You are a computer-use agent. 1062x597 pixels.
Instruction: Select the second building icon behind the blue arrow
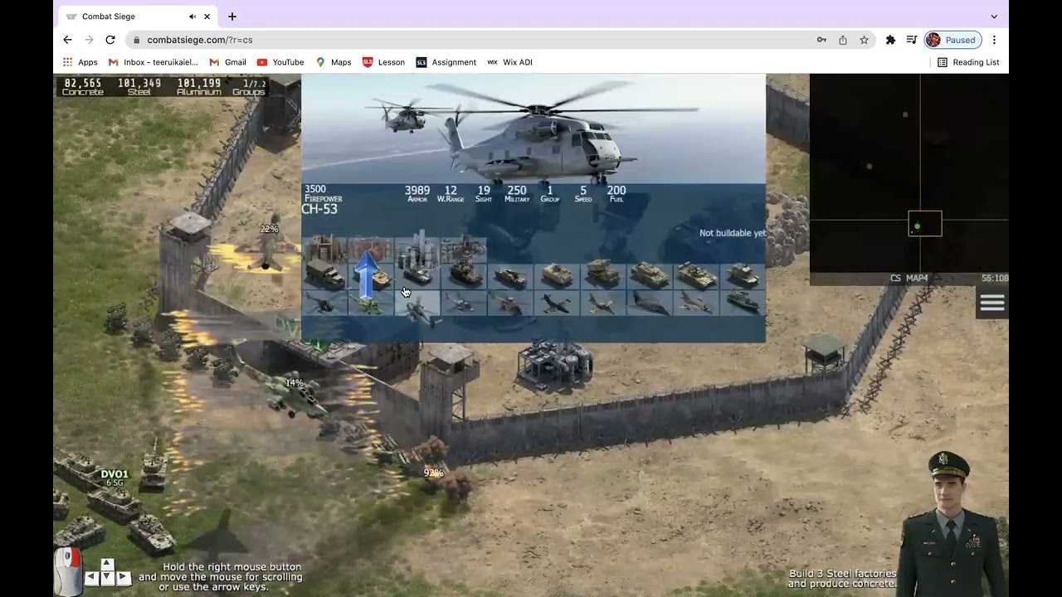click(x=371, y=248)
